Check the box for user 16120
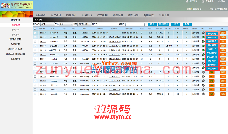228x134 pixels. pos(35,33)
